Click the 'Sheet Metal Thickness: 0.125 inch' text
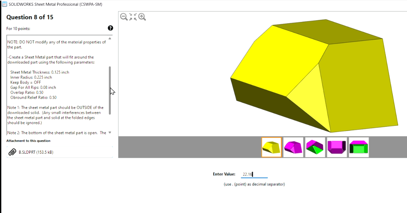 click(x=40, y=72)
